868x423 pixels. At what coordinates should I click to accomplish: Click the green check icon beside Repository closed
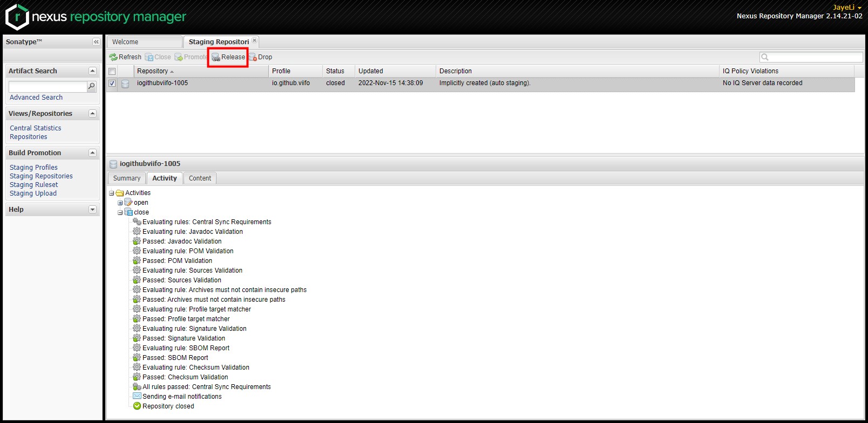pos(137,406)
